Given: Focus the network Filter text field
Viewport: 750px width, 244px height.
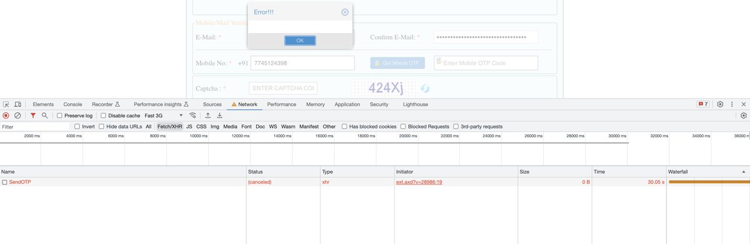Looking at the screenshot, I should [x=35, y=127].
